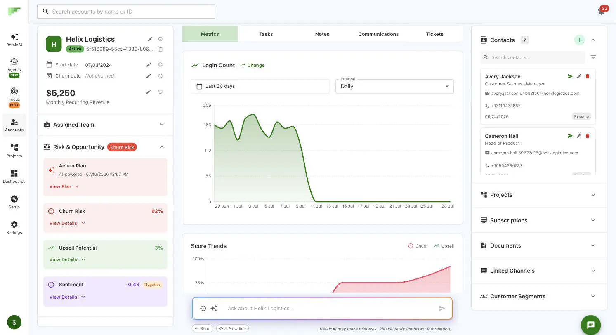Open the Agents section
Screen dimensions: 616x335
[14, 67]
